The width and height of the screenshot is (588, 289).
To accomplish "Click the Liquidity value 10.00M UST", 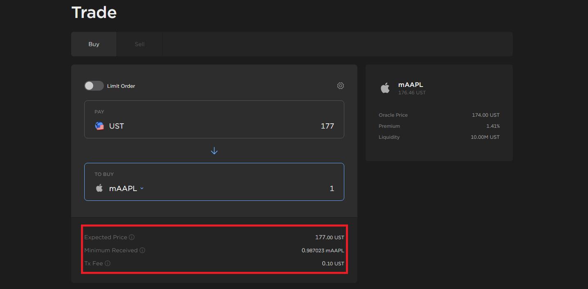I will [485, 137].
